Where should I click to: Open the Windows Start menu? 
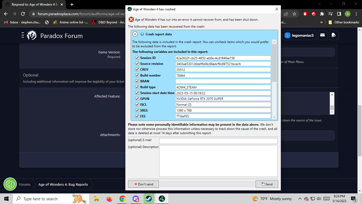[6, 199]
